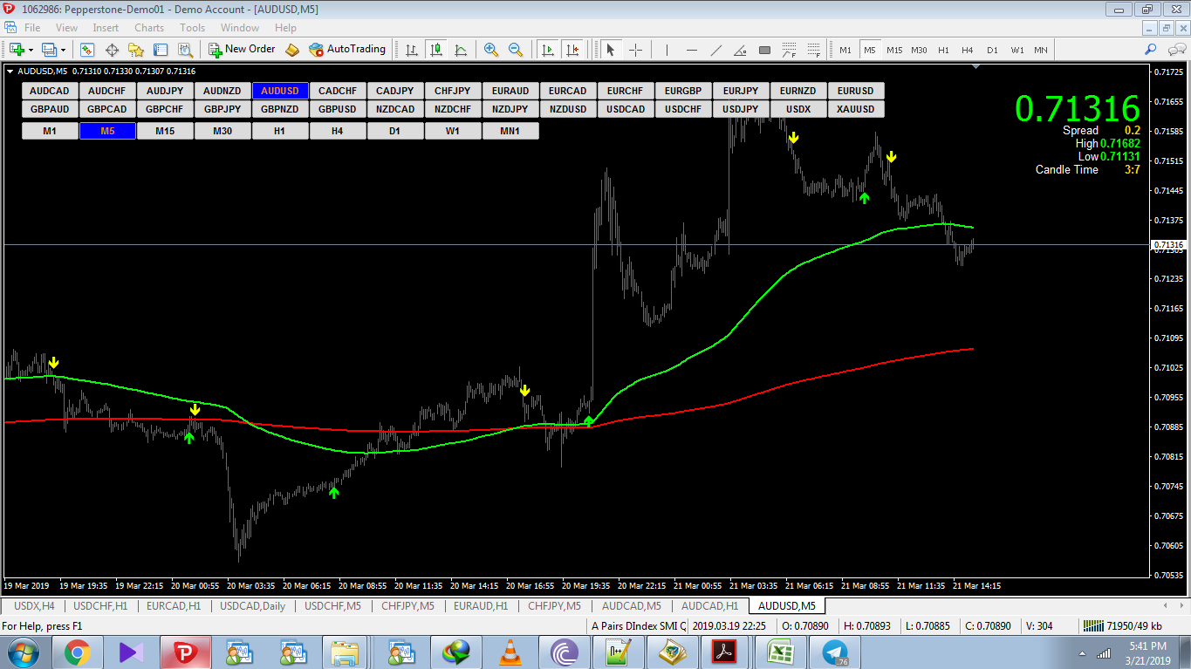Select the trendline by angle tool
The width and height of the screenshot is (1191, 669).
pos(741,50)
